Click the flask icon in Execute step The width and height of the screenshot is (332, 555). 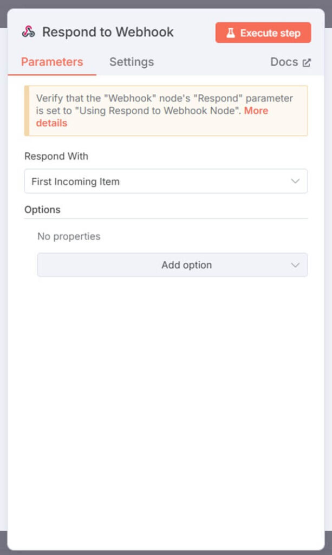(231, 33)
